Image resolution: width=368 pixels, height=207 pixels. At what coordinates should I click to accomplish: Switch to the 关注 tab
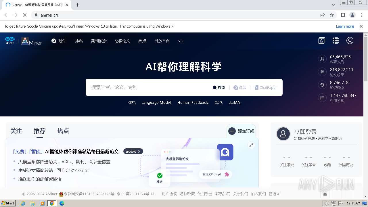[x=16, y=131]
